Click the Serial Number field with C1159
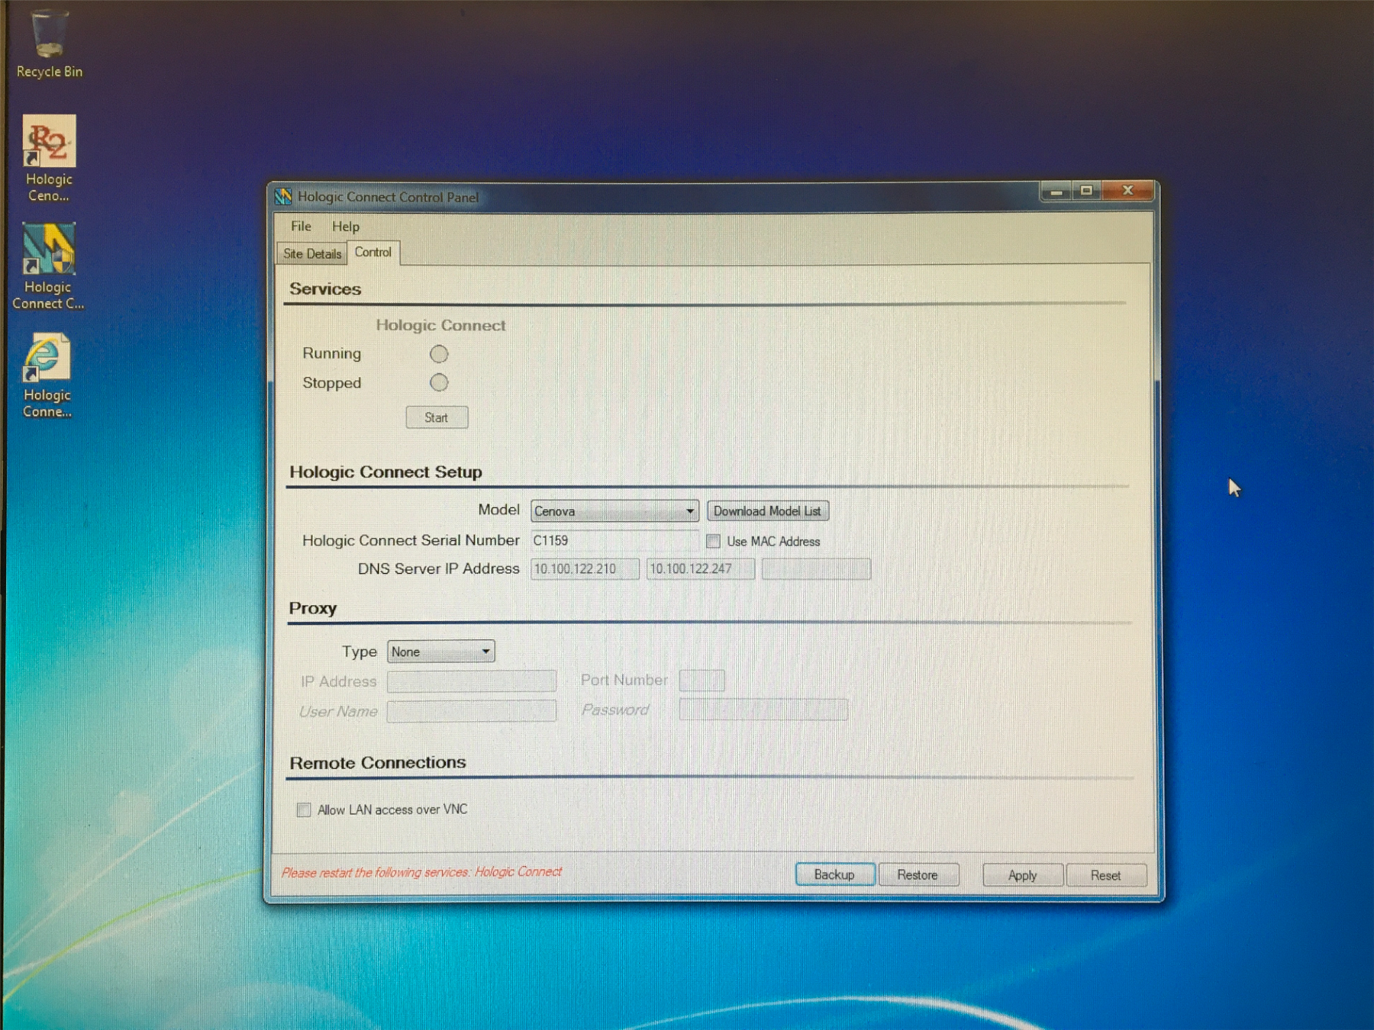 point(614,540)
